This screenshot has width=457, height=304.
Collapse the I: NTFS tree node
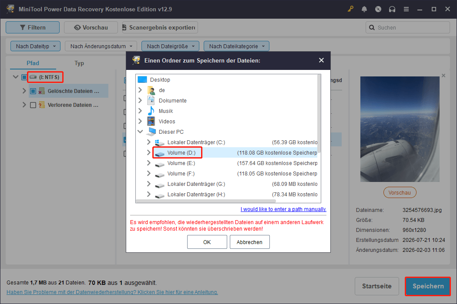click(x=16, y=77)
